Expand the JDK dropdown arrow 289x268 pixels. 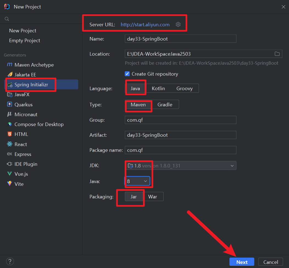click(x=232, y=166)
